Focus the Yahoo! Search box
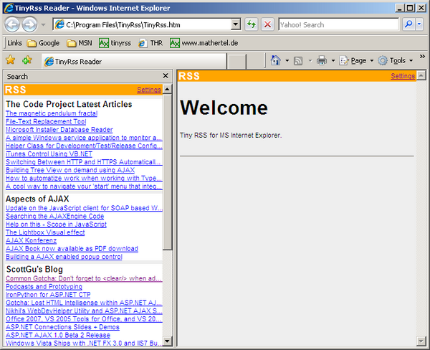This screenshot has height=350, width=430. pos(338,24)
